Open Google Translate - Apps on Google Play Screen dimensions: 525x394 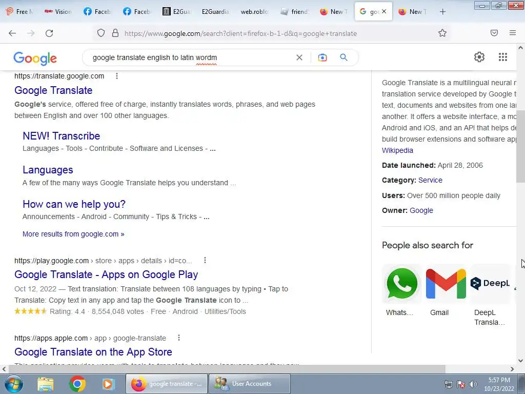coord(106,274)
